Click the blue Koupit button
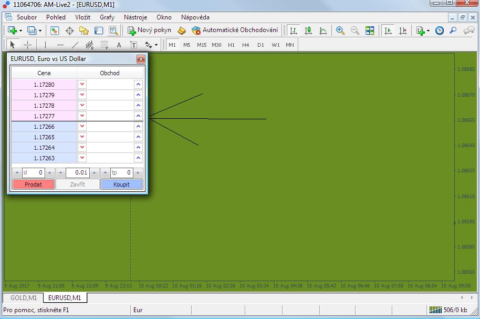This screenshot has width=480, height=319. click(121, 184)
